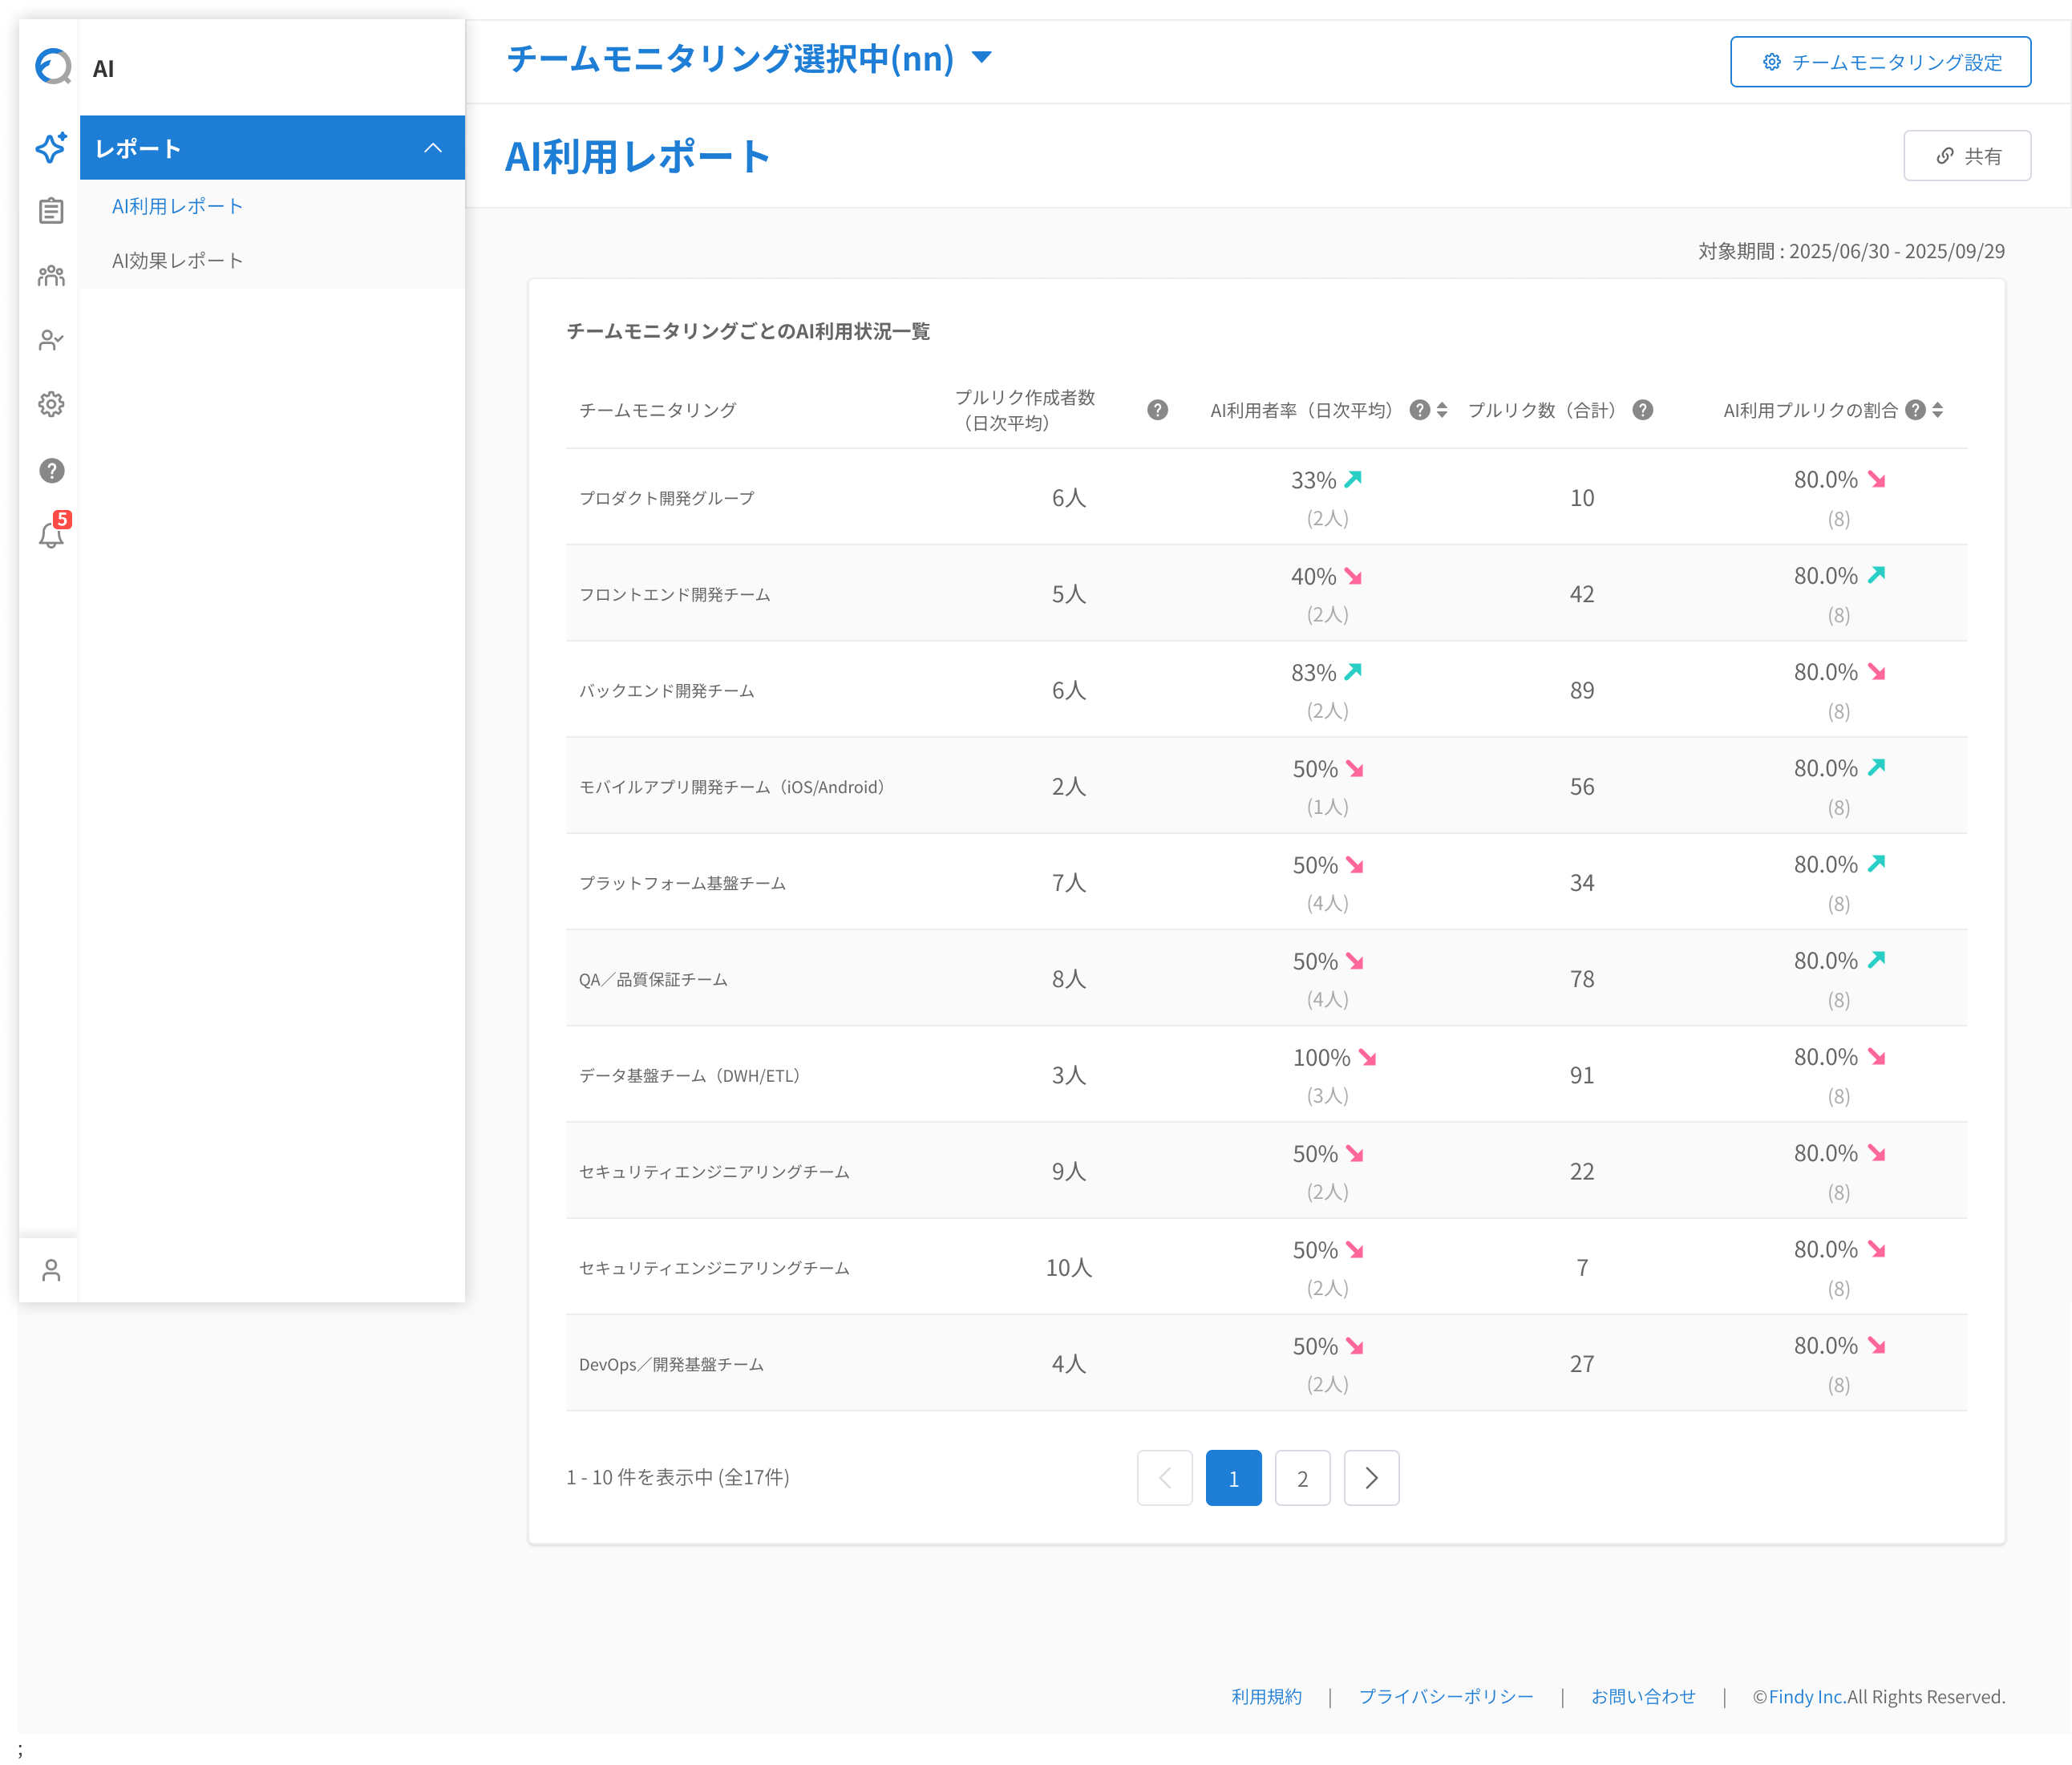Open the チームモニタリング選択中 dropdown
The image size is (2072, 1765).
[982, 58]
